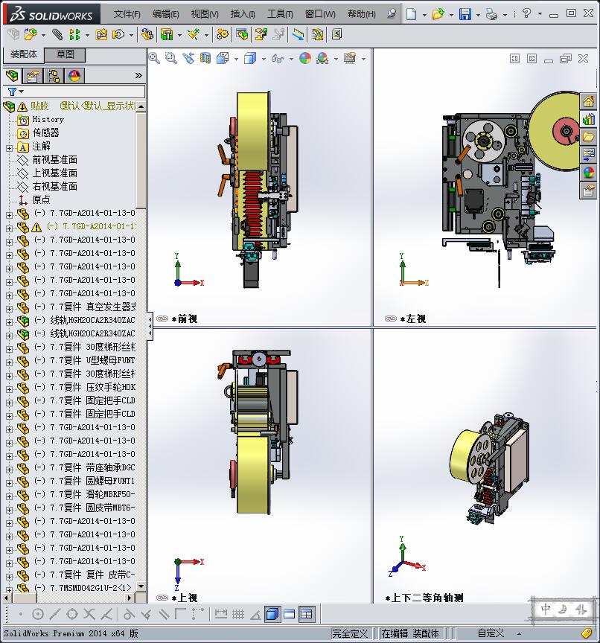Open the FeatureManager design tree tab

[x=13, y=75]
